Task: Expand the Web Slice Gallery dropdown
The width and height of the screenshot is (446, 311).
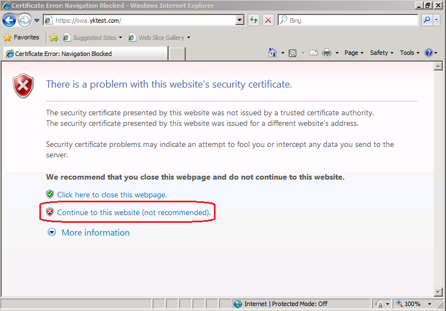Action: (x=188, y=38)
